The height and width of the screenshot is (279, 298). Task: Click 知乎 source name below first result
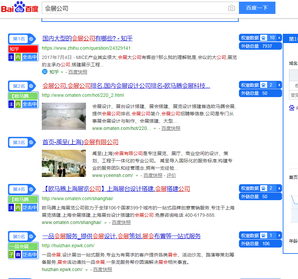(54, 72)
